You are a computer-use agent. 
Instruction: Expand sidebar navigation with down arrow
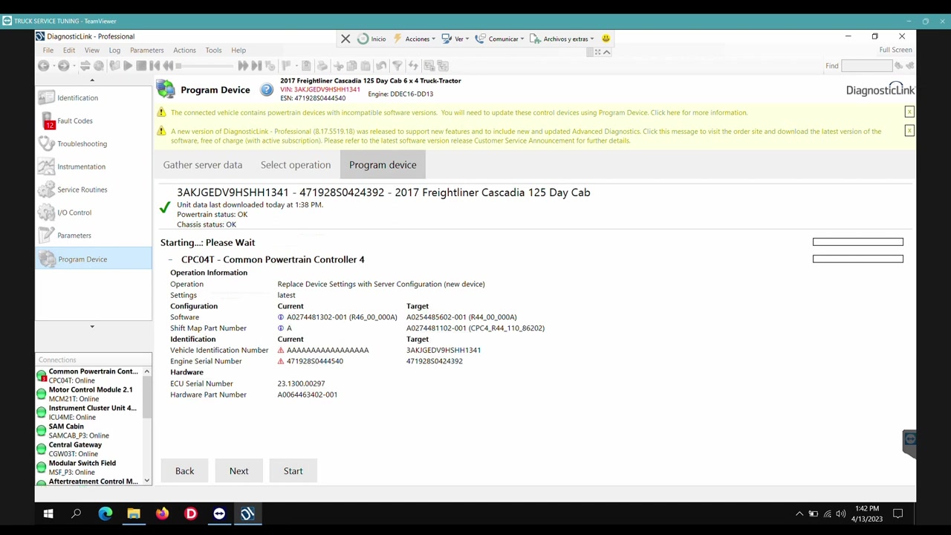tap(92, 327)
